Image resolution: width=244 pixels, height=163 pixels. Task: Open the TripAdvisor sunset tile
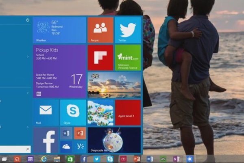coord(114,85)
